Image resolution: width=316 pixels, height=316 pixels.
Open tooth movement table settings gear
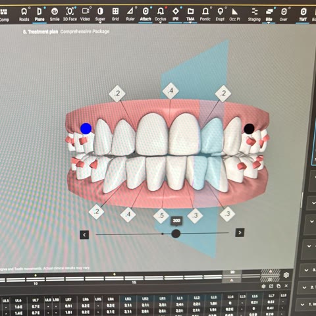[263, 286]
